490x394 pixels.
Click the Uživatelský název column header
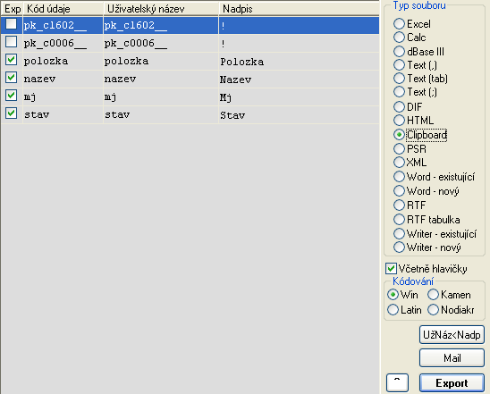pos(161,9)
